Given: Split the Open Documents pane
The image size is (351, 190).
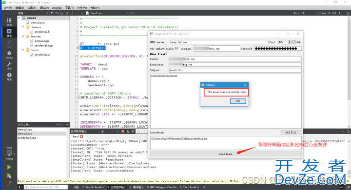Looking at the screenshot, I should point(62,125).
